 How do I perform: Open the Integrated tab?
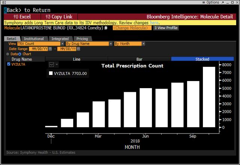pyautogui.click(x=60, y=39)
